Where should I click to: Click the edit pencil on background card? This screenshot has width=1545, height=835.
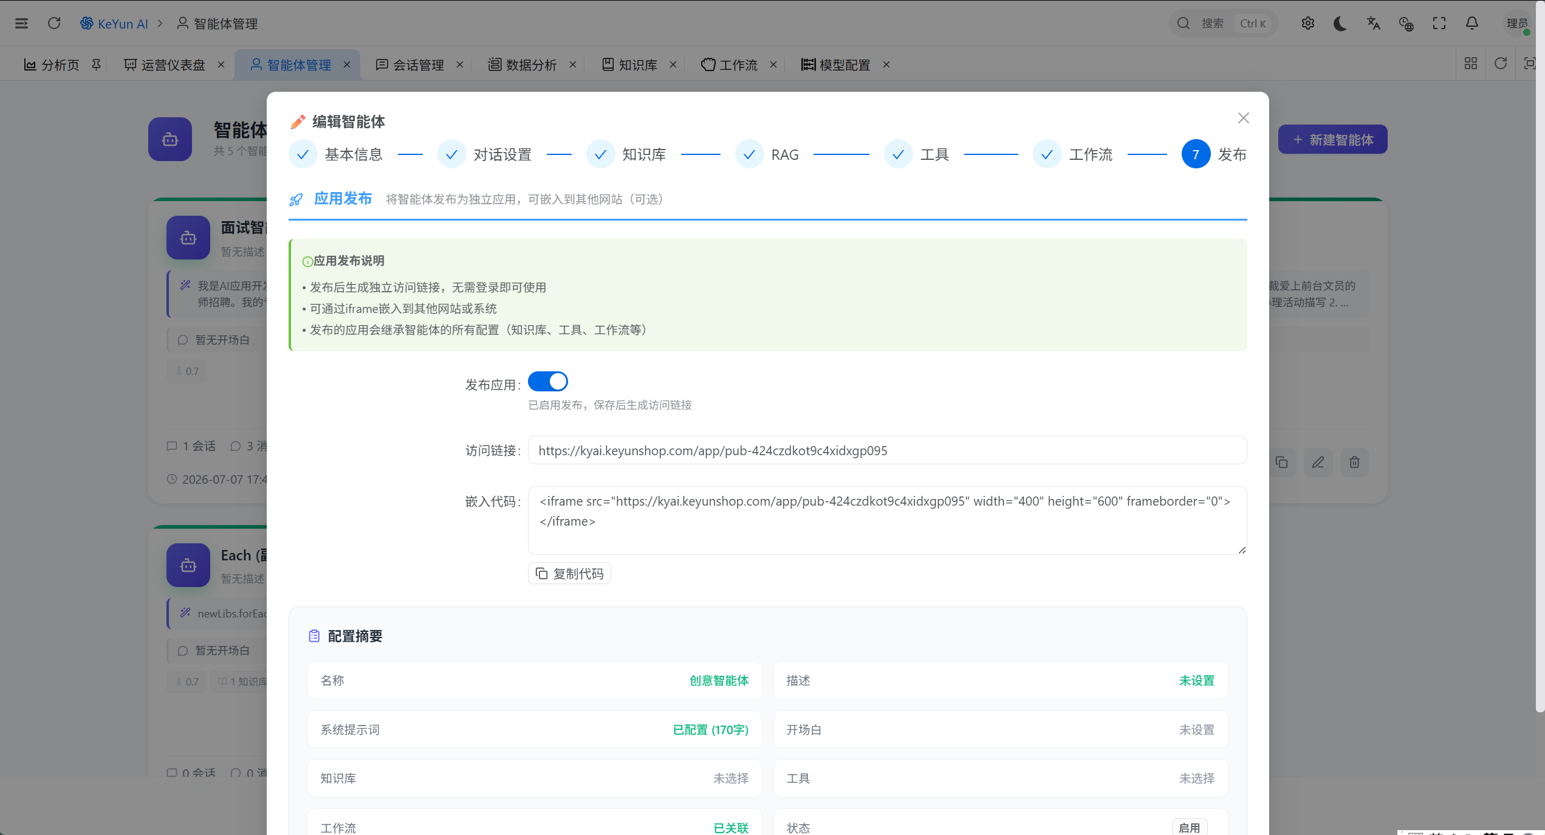[x=1318, y=462]
